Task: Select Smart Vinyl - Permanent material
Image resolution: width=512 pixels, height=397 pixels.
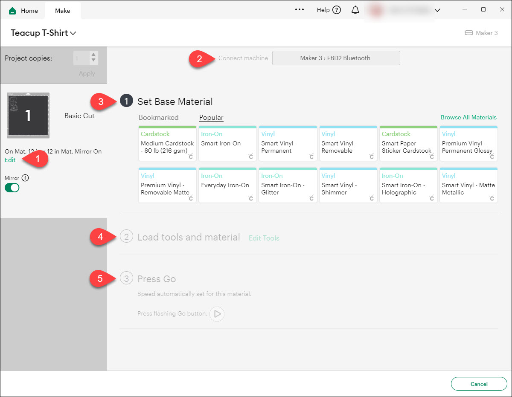Action: (288, 143)
